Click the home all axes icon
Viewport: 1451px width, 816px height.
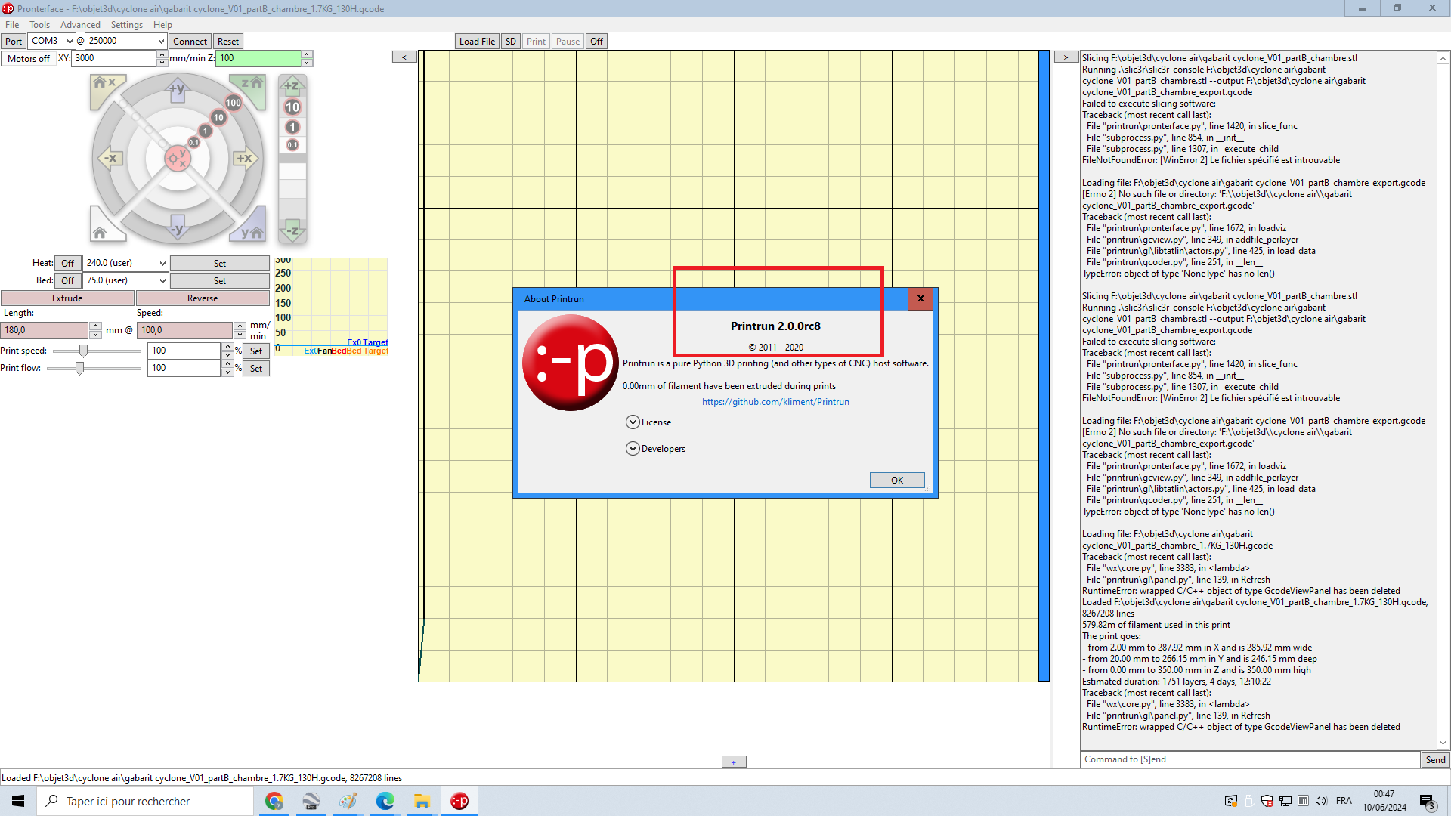pos(103,229)
